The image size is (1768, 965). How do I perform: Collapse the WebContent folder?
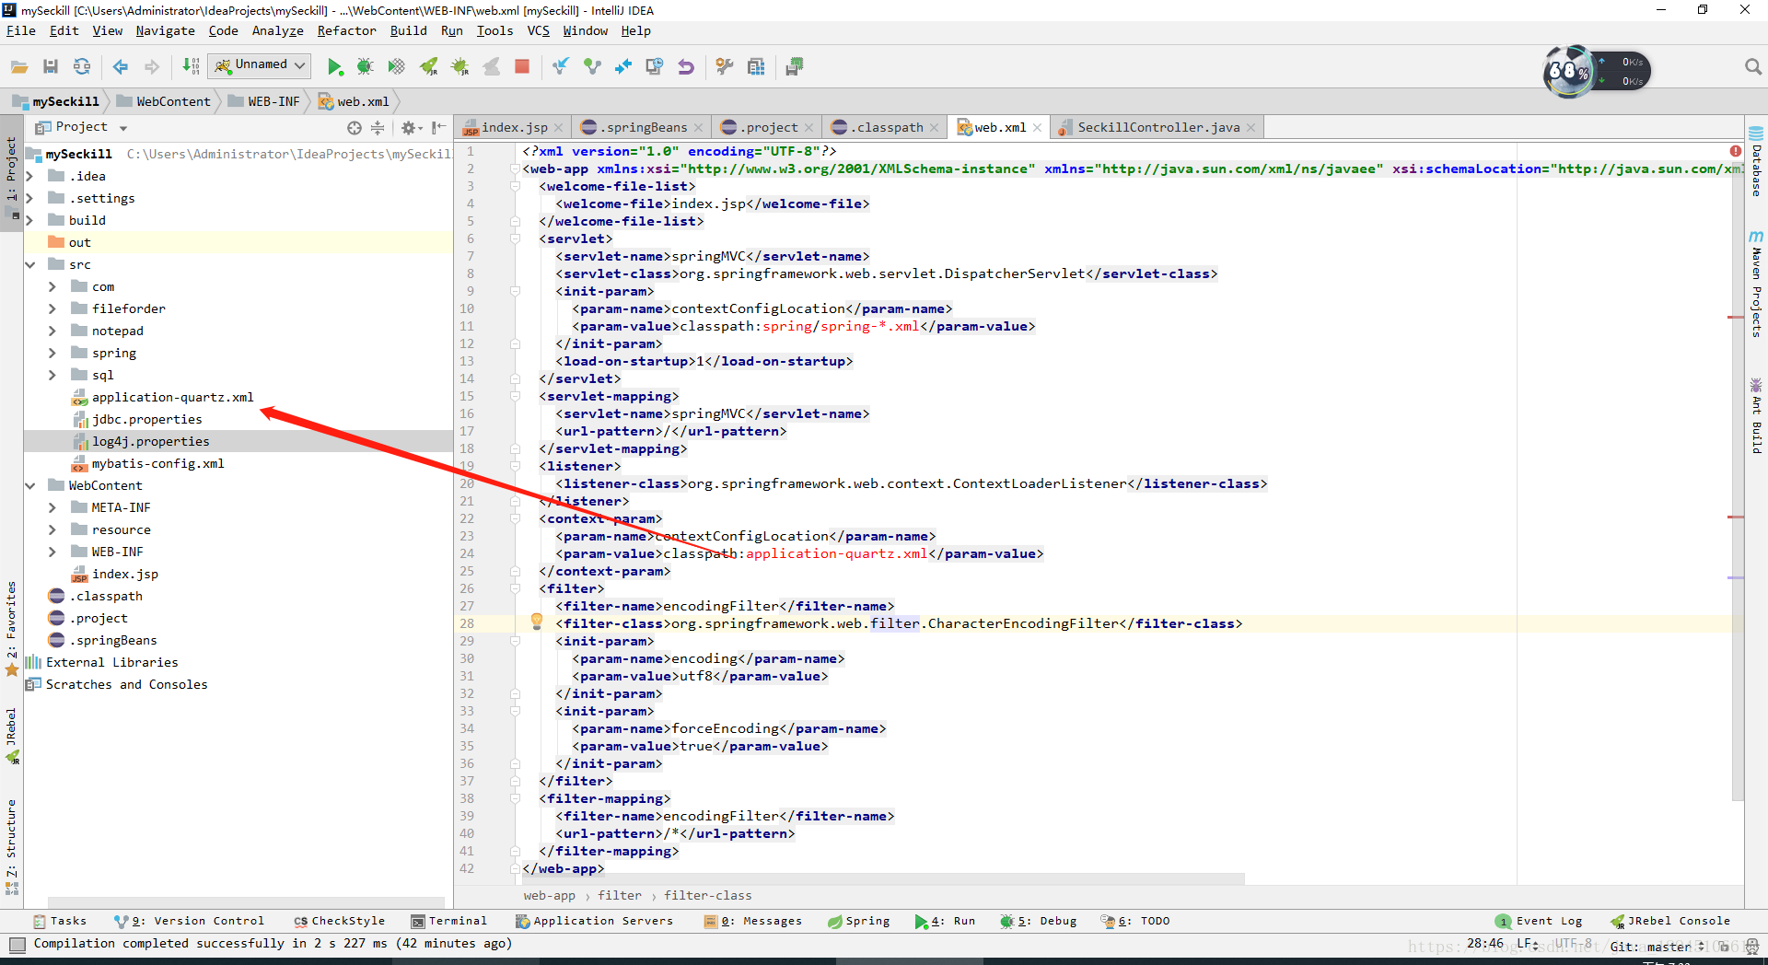(30, 485)
